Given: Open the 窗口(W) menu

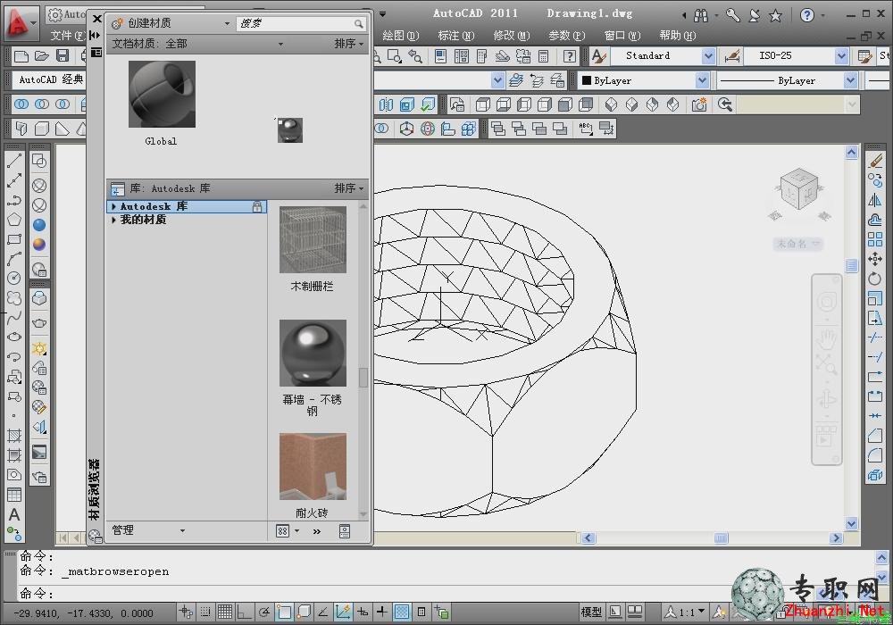Looking at the screenshot, I should coord(622,36).
